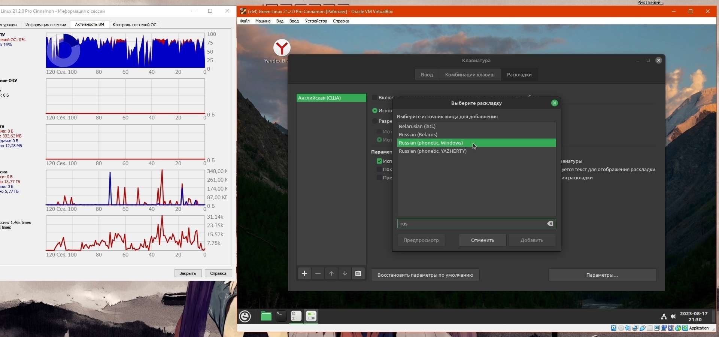This screenshot has height=337, width=719.
Task: Click the shared folders indicator in the VirtualBox status bar
Action: (x=649, y=328)
